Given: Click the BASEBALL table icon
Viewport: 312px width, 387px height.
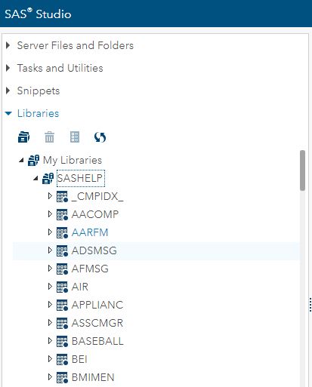Looking at the screenshot, I should point(62,341).
